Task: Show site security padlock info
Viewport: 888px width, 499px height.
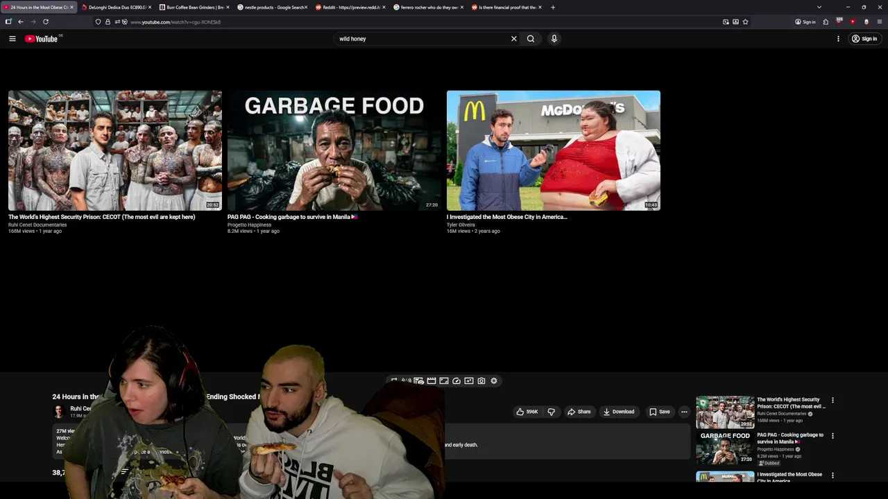Action: (x=108, y=22)
